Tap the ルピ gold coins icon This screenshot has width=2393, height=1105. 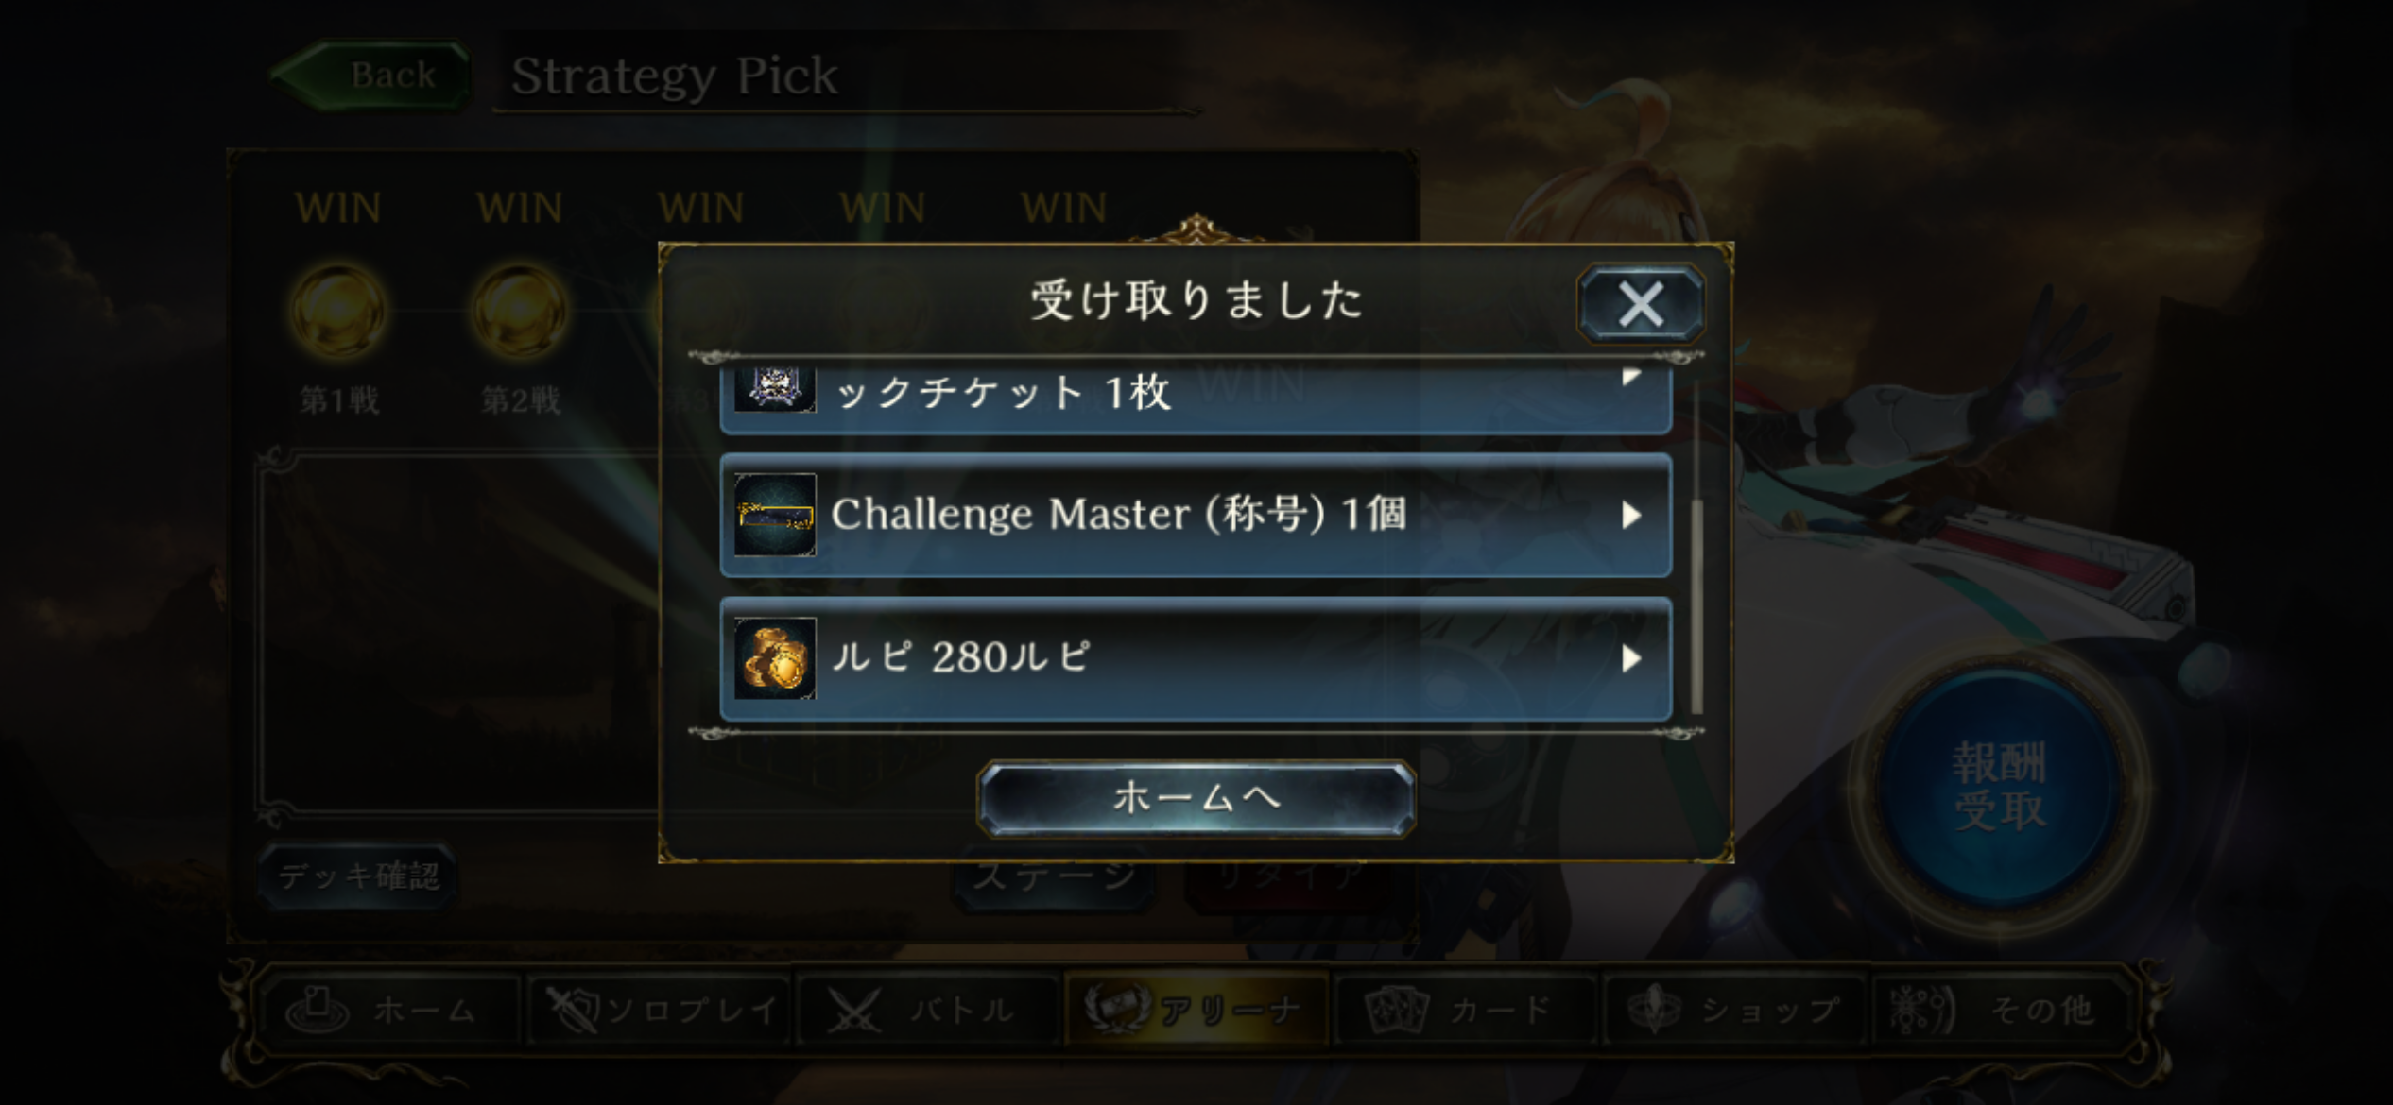(x=775, y=658)
